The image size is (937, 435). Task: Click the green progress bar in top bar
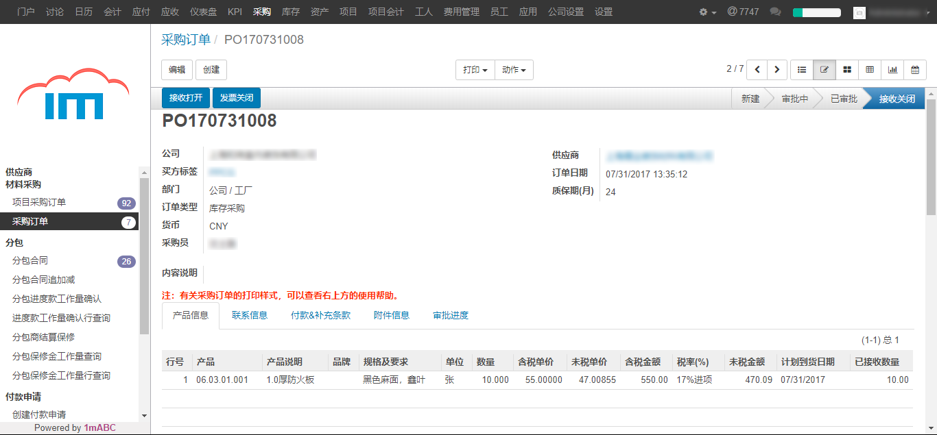tap(816, 12)
